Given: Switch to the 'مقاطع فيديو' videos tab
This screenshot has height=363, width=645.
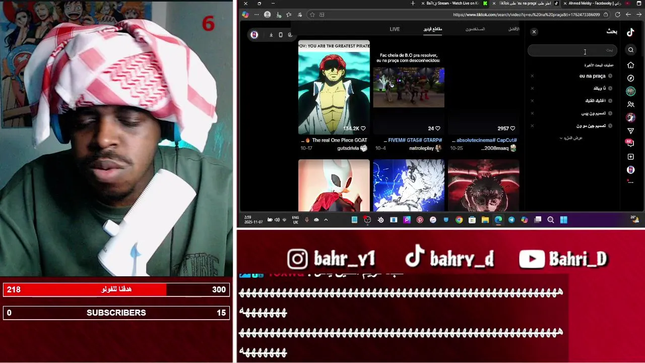Looking at the screenshot, I should click(433, 29).
